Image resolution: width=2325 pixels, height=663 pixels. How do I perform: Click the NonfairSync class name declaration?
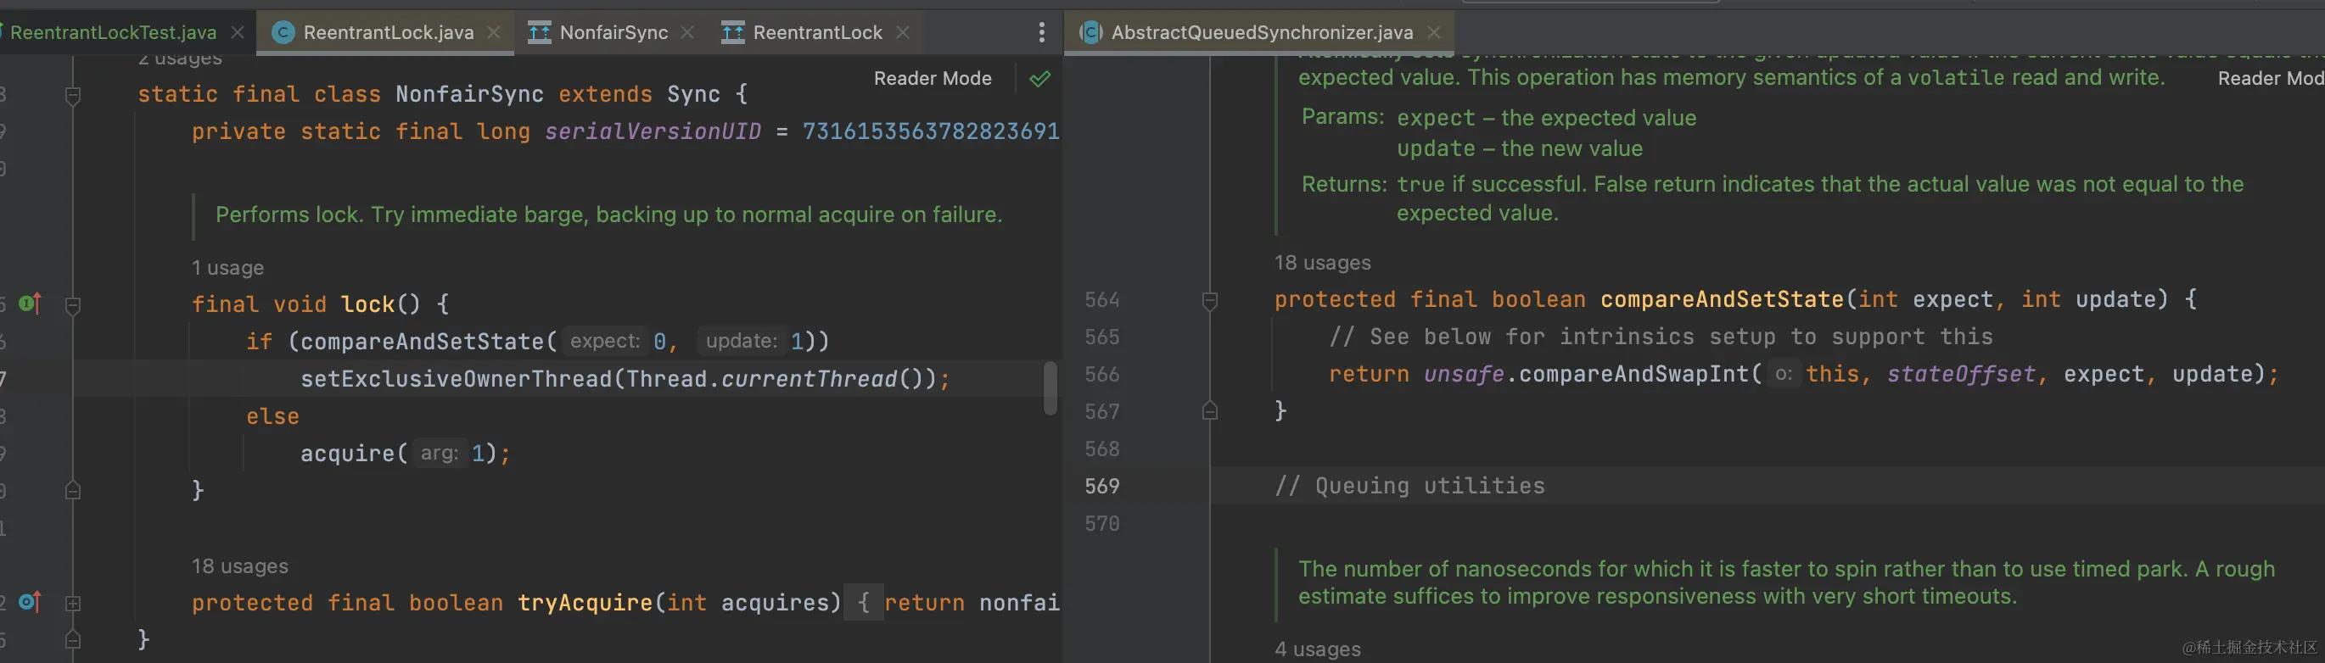pos(469,94)
